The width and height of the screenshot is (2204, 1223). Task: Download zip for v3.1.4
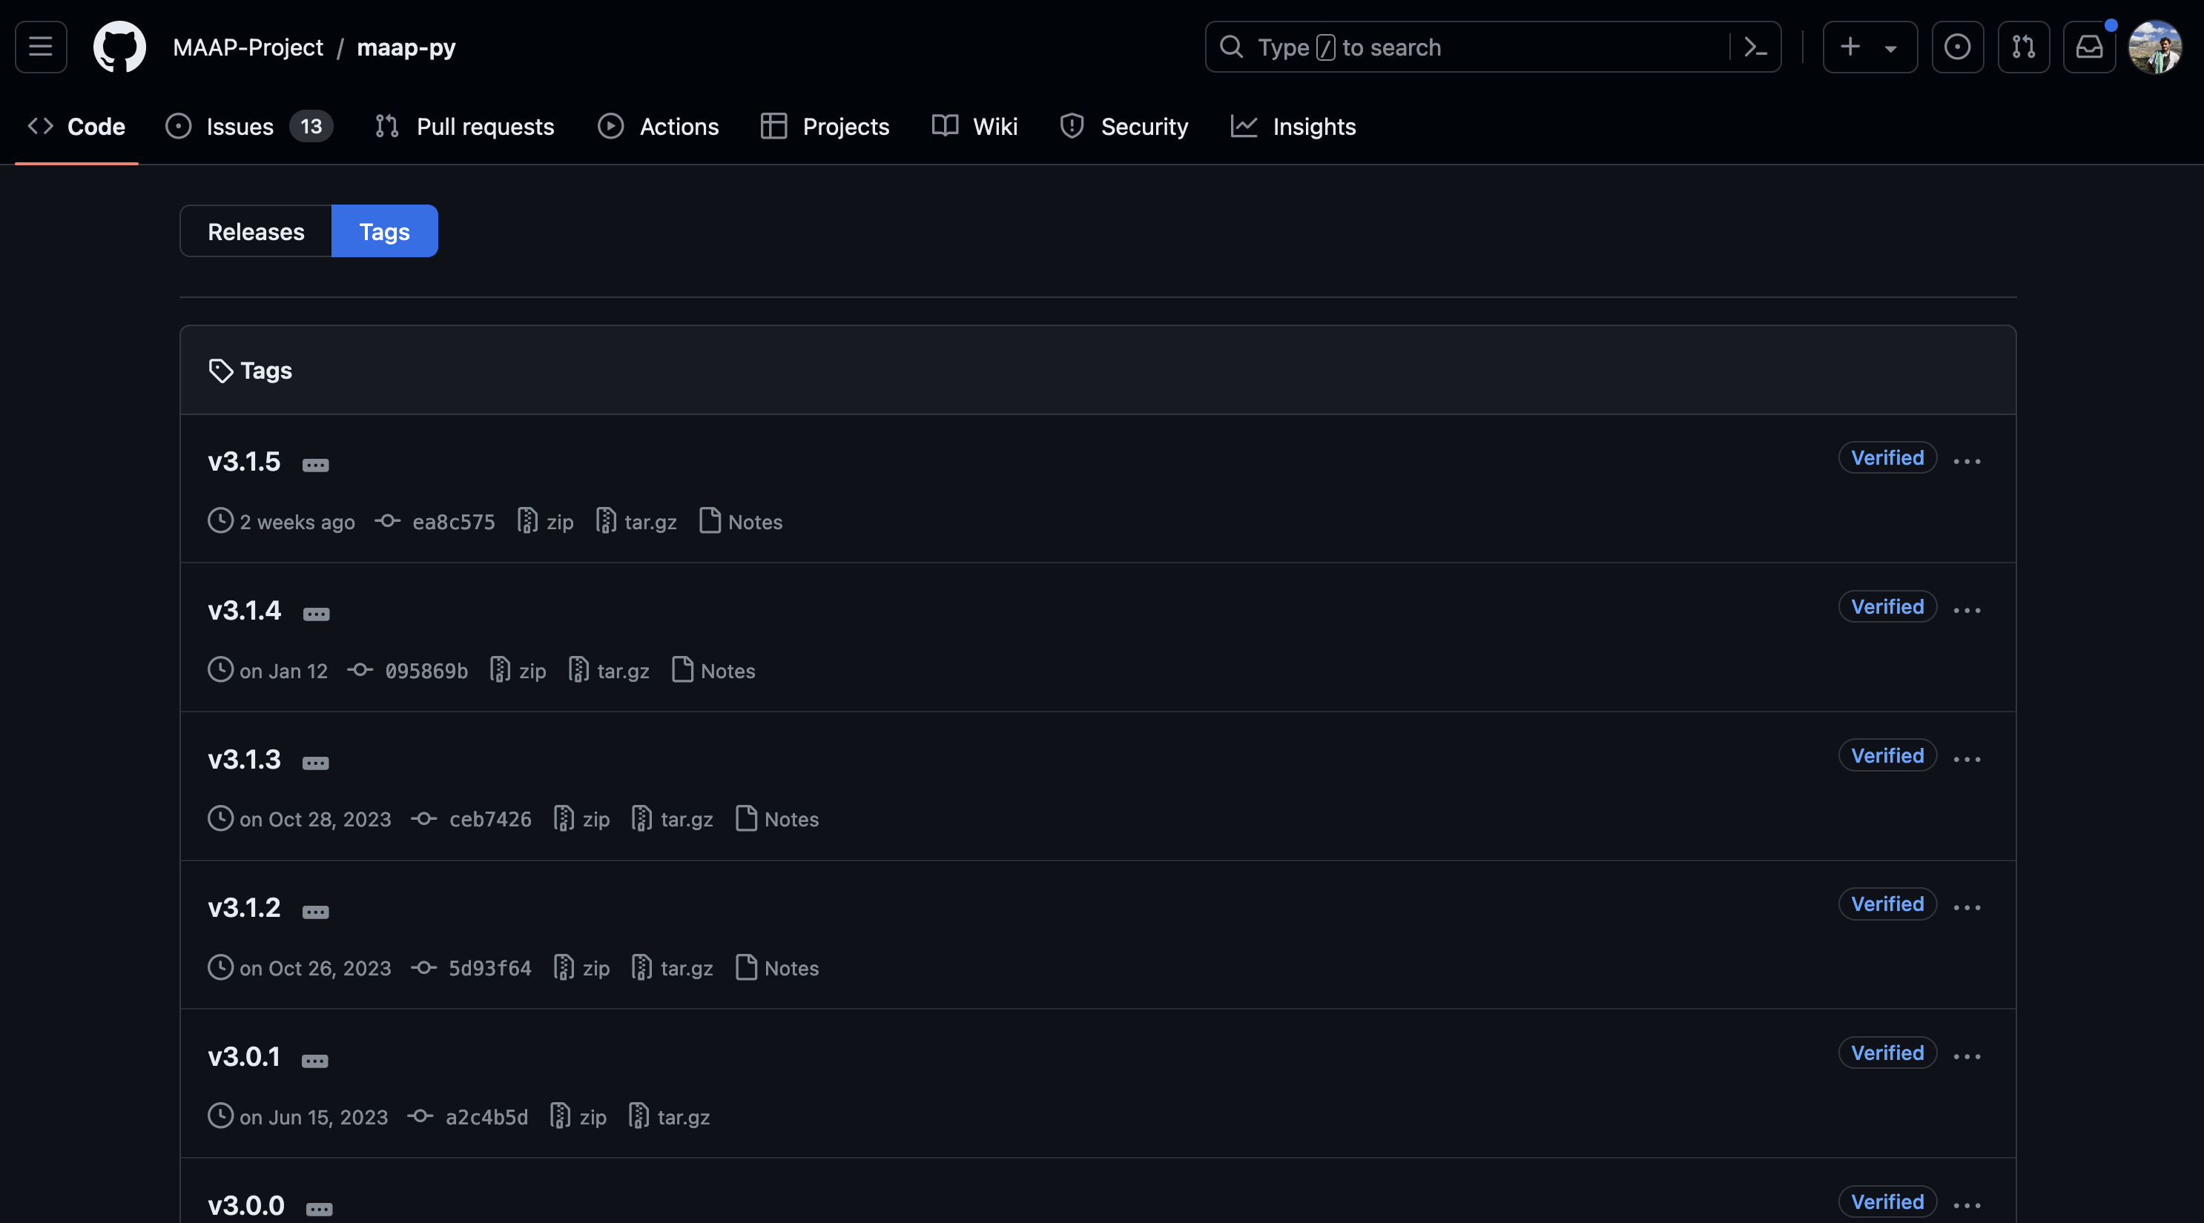click(x=518, y=669)
